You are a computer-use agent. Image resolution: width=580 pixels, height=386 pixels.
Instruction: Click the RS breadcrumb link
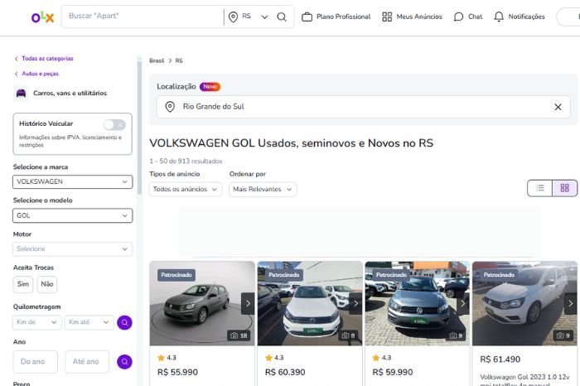coord(179,60)
